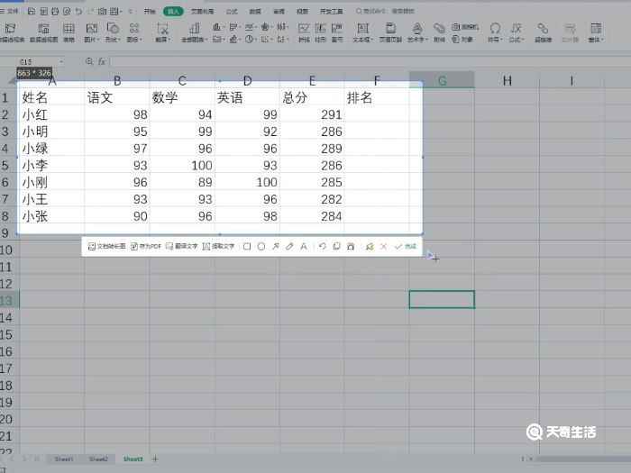The width and height of the screenshot is (631, 473).
Task: Switch to the 开始 ribbon tab
Action: click(x=150, y=11)
